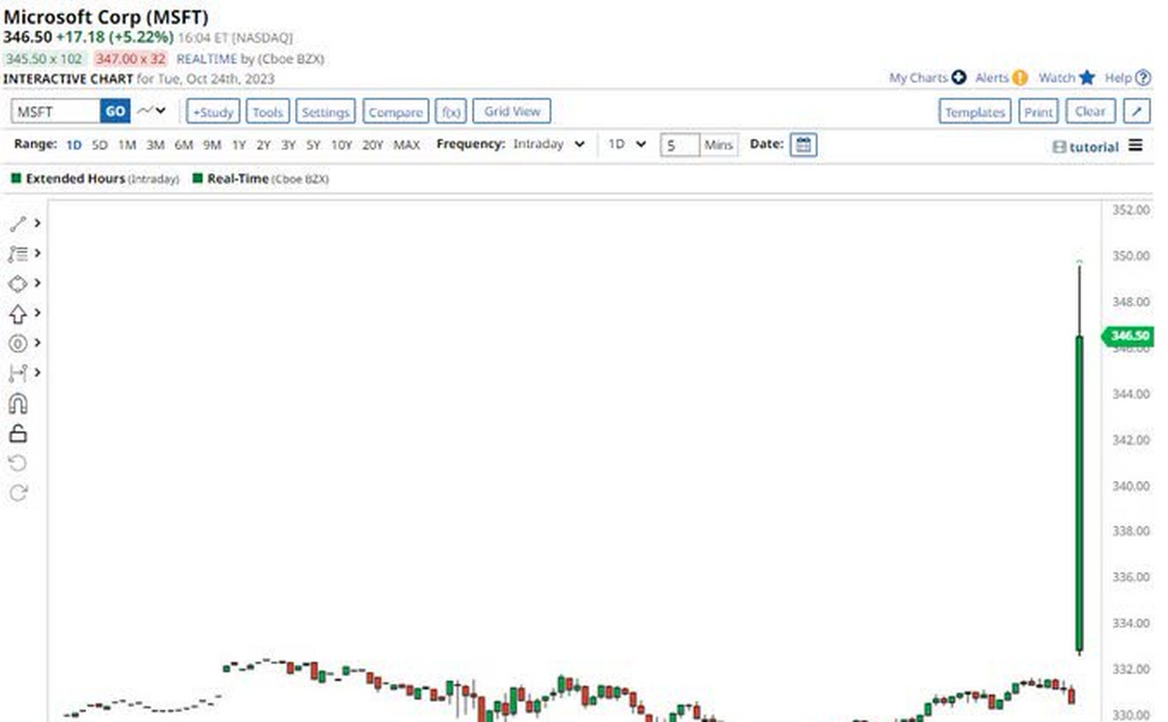Click the 346.50 price label marker
This screenshot has height=722, width=1168.
point(1128,336)
